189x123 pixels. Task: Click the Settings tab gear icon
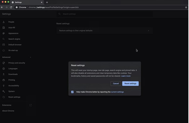click(13, 2)
